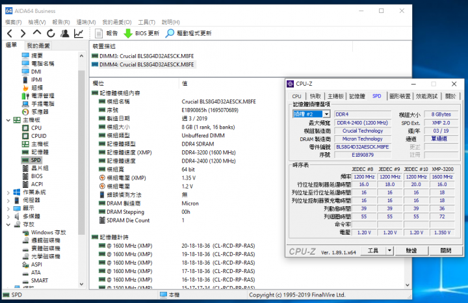Viewport: 468px width, 303px height.
Task: Go back with the AIDA64 back arrow
Action: (x=10, y=33)
